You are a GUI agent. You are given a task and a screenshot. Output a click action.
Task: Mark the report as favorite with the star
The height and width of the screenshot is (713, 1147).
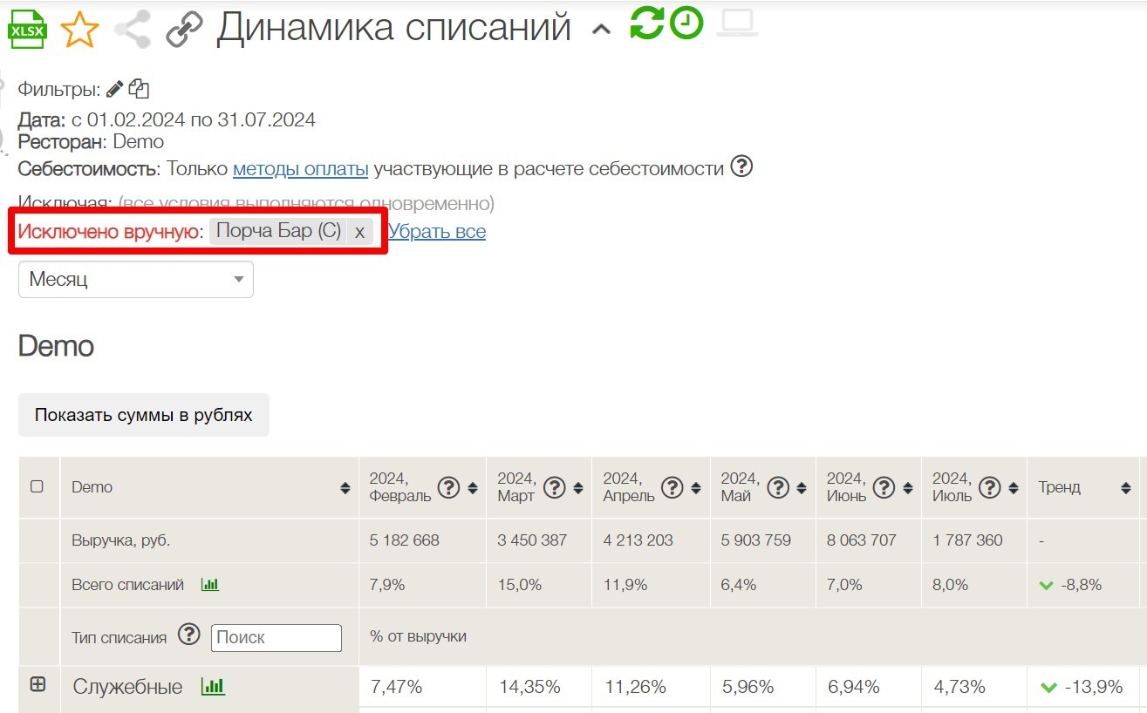point(79,28)
